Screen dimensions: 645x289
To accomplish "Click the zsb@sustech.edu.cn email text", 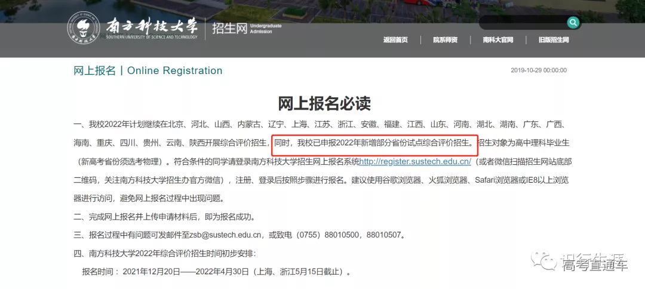I will (226, 235).
